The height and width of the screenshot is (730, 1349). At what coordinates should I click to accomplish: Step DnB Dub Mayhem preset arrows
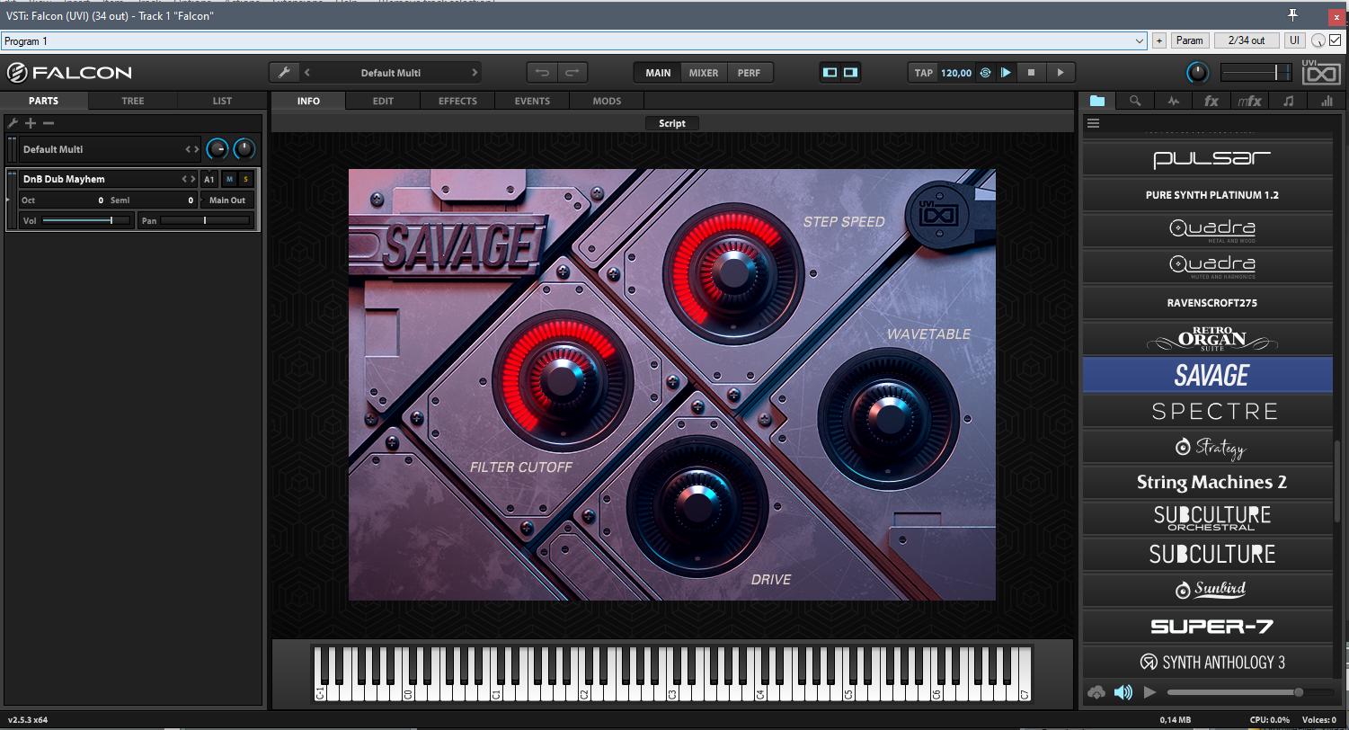[188, 179]
